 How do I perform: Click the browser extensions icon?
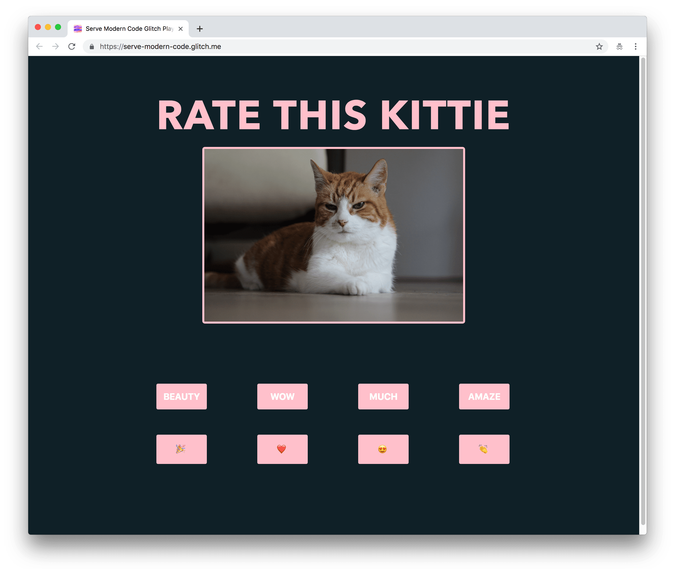coord(620,47)
